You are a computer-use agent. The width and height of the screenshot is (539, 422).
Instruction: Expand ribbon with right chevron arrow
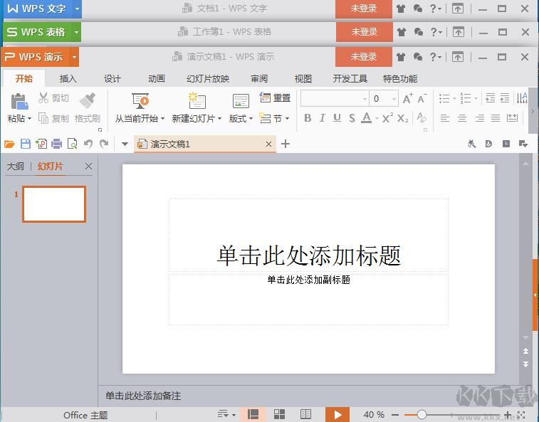(533, 111)
